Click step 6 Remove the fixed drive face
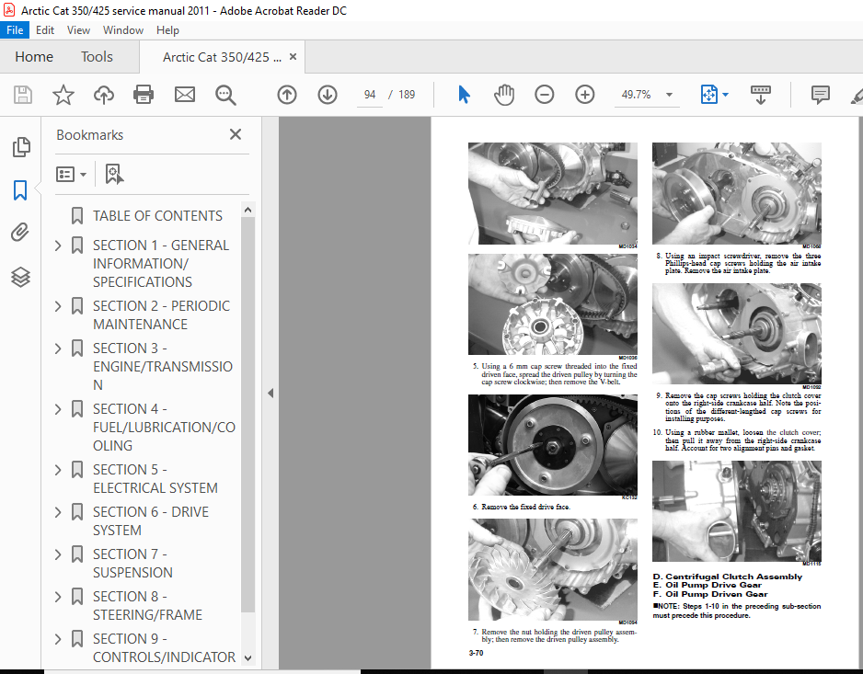This screenshot has height=674, width=863. tap(522, 507)
